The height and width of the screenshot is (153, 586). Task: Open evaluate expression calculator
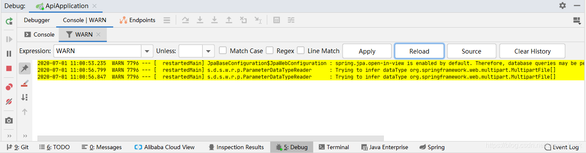(x=277, y=20)
